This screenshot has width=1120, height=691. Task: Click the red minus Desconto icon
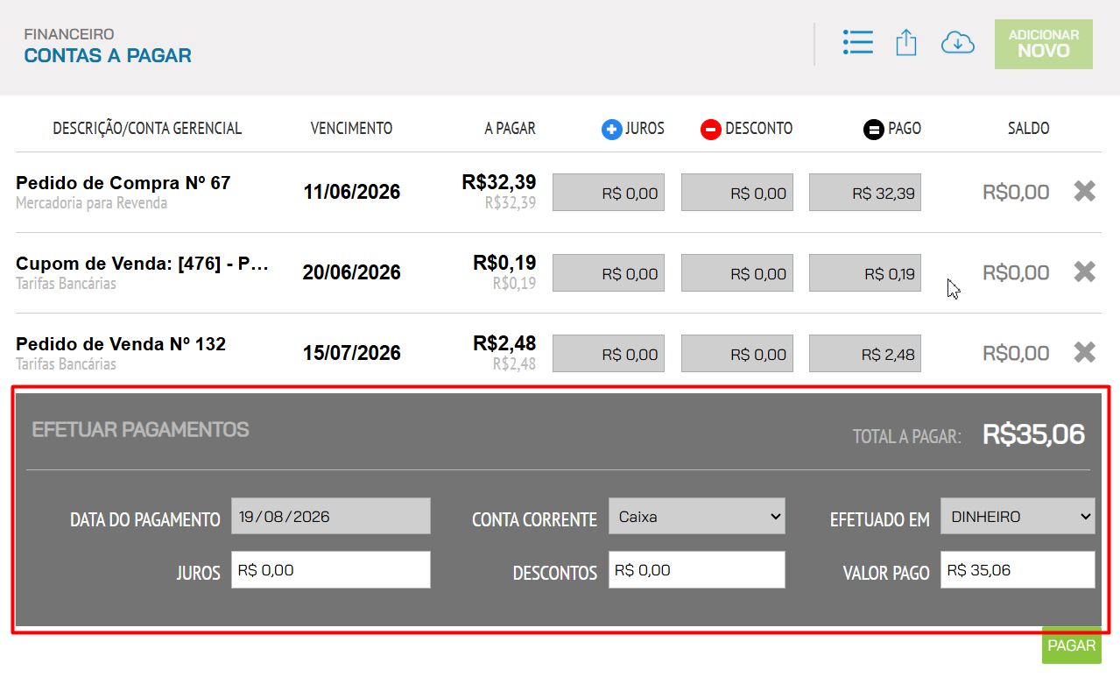(x=710, y=130)
